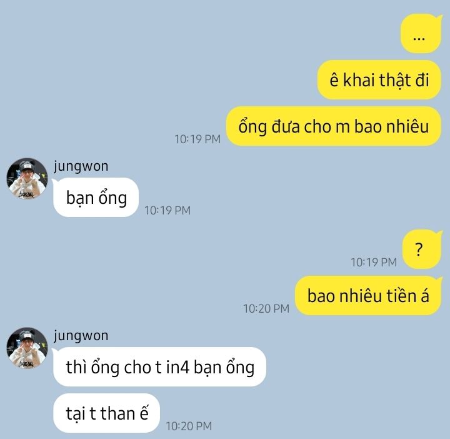Click the 10:20 PM timestamp beside 'tại t than ế'

point(189,426)
